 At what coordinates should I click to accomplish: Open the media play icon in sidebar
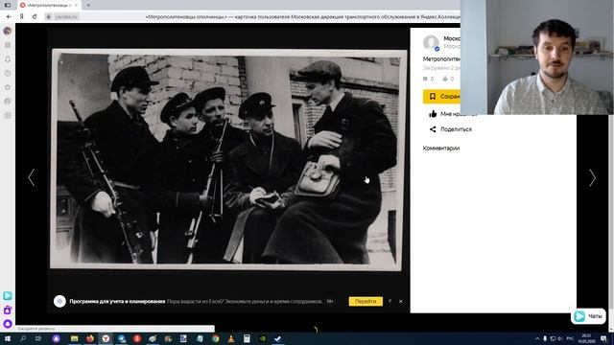pos(8,115)
